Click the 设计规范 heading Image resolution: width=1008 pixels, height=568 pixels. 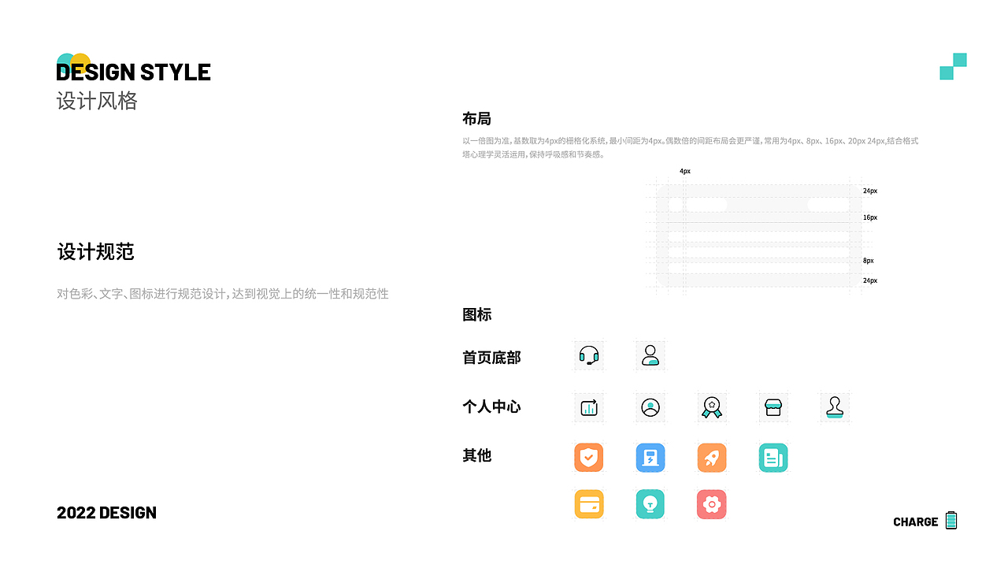[x=96, y=252]
